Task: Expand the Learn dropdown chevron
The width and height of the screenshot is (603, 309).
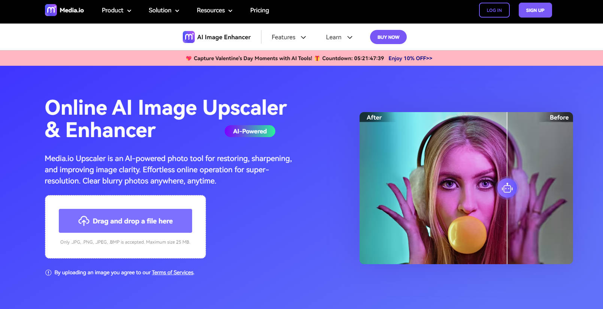Action: [350, 37]
